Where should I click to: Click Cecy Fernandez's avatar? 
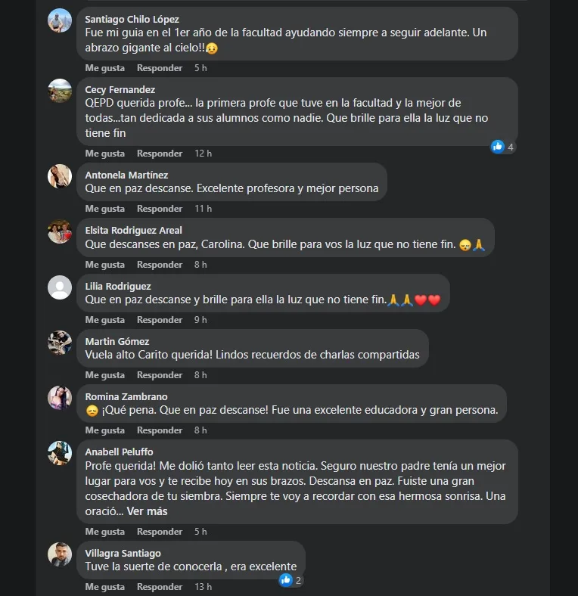[60, 91]
